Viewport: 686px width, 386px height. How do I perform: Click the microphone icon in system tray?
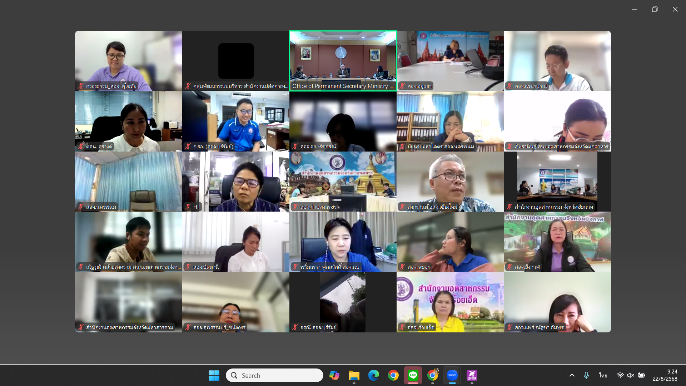pyautogui.click(x=586, y=375)
